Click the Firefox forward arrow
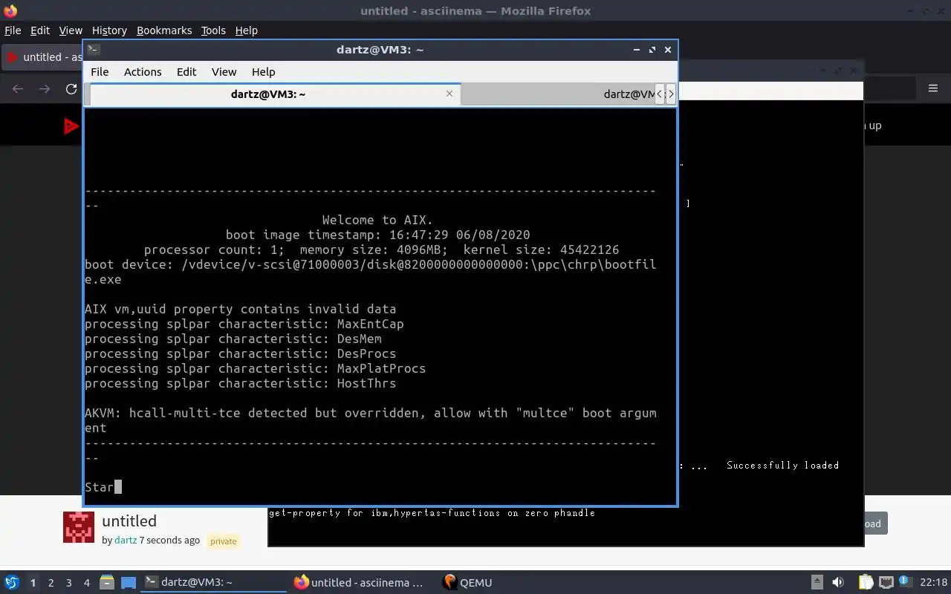This screenshot has height=594, width=951. (45, 89)
